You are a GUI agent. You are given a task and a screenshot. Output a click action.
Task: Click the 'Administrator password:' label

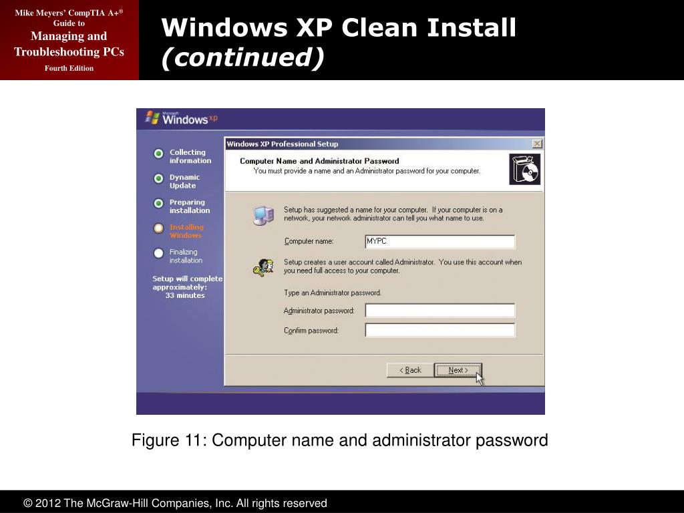point(319,311)
